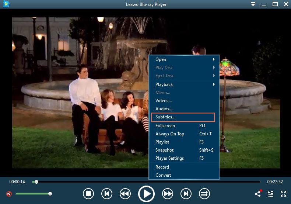
Task: Stop playback with the Stop button
Action: [88, 194]
